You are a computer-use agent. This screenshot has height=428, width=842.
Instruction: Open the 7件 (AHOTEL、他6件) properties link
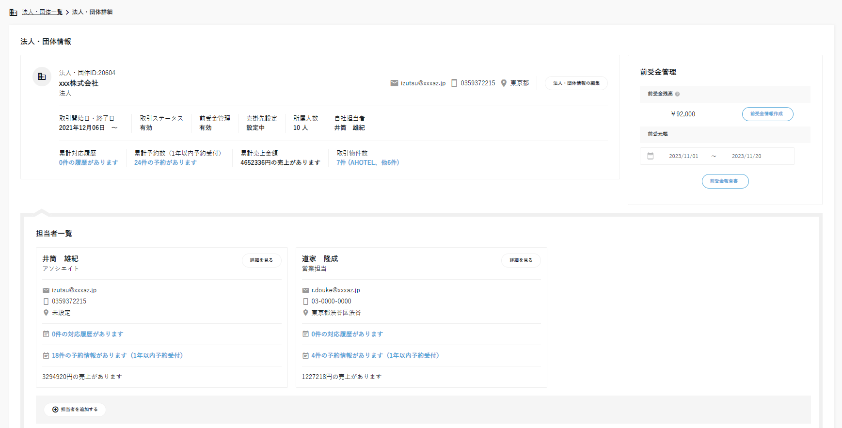coord(367,163)
